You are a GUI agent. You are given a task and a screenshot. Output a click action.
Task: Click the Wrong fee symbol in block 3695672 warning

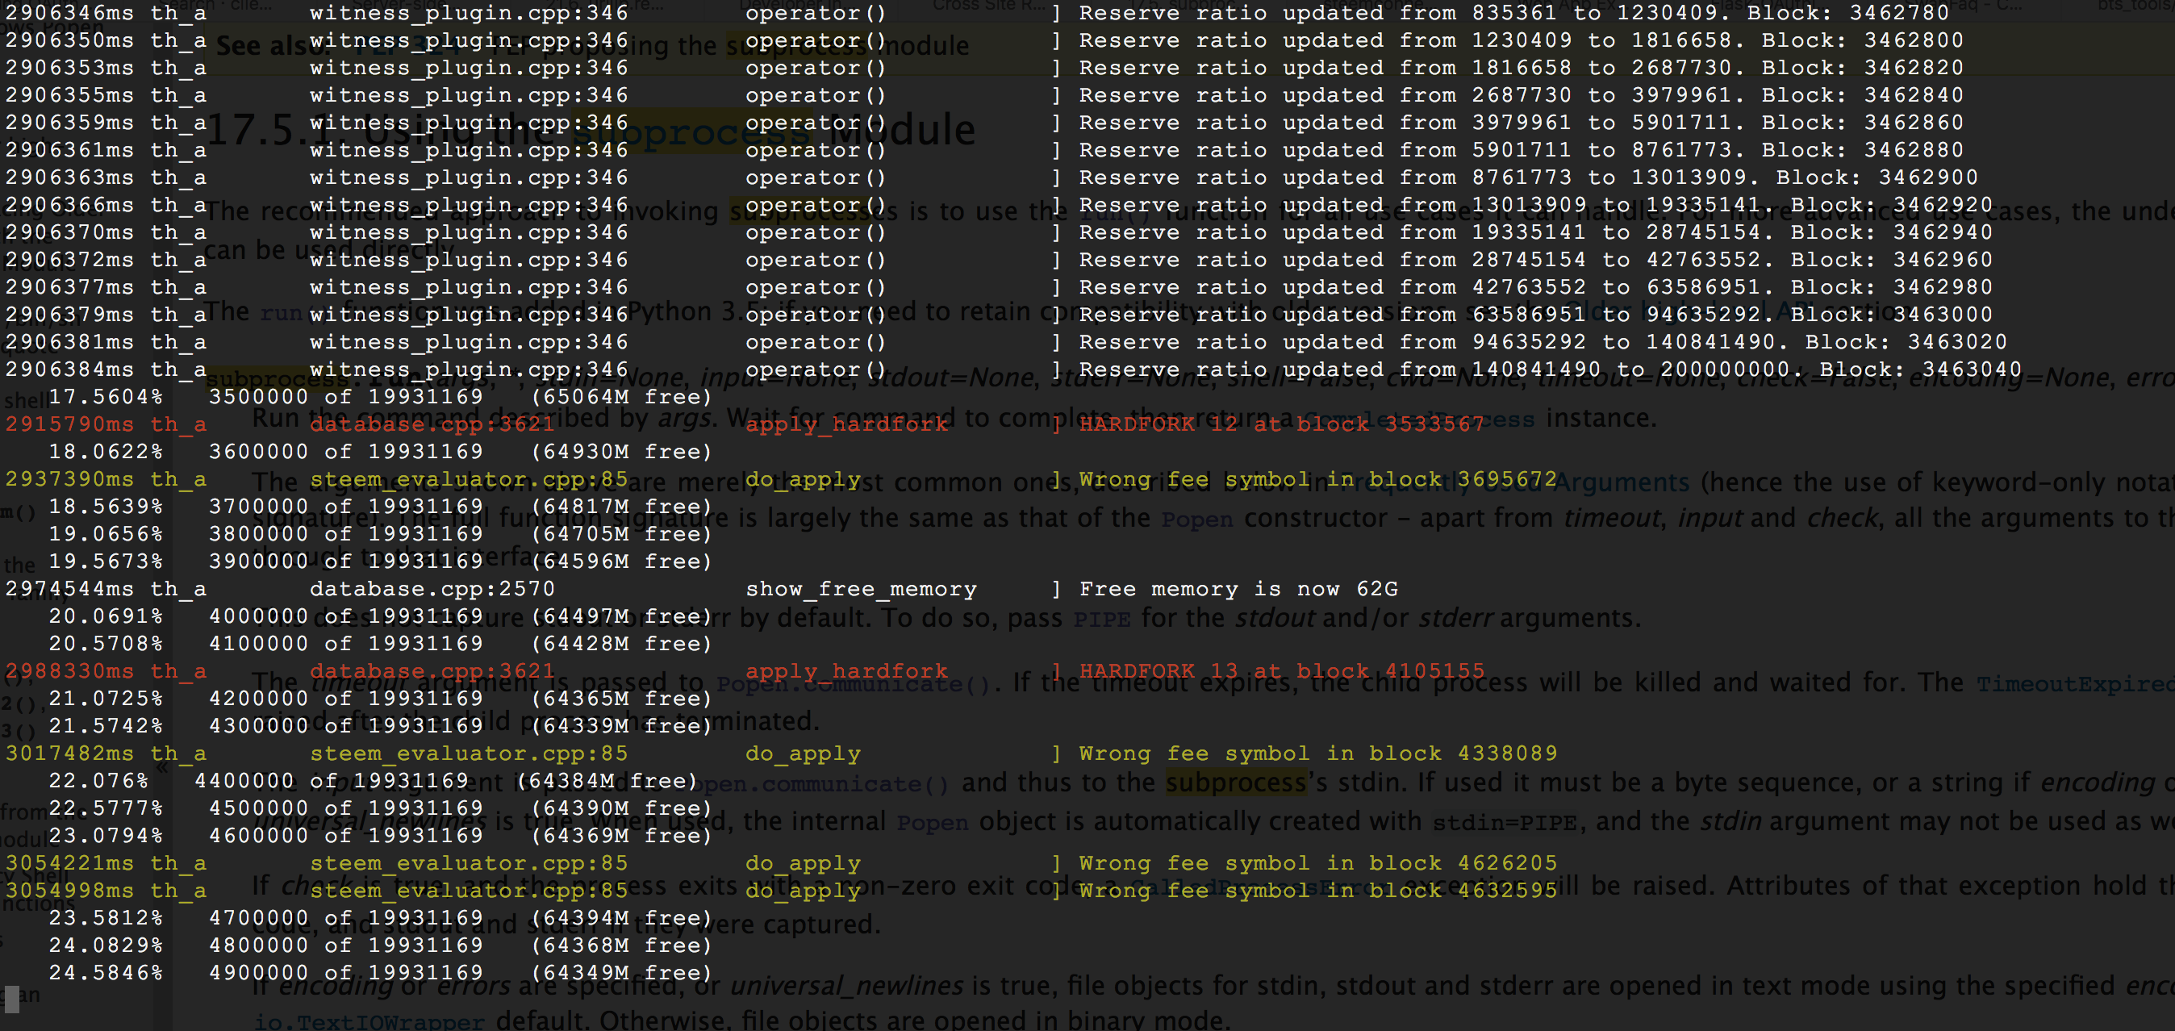(x=1317, y=478)
